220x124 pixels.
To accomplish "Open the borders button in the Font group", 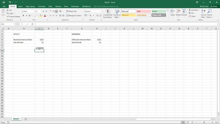I will [x=35, y=15].
